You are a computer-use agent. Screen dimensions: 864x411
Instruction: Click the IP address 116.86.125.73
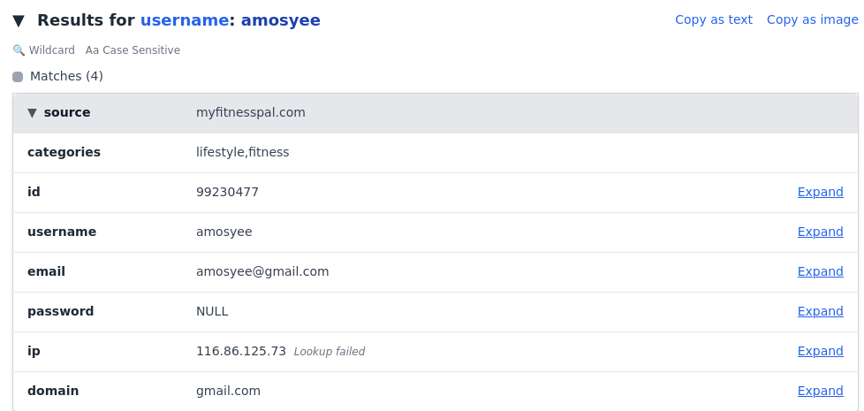coord(241,351)
